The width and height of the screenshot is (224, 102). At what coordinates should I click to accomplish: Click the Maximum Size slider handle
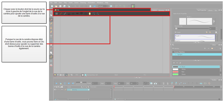click(x=176, y=29)
